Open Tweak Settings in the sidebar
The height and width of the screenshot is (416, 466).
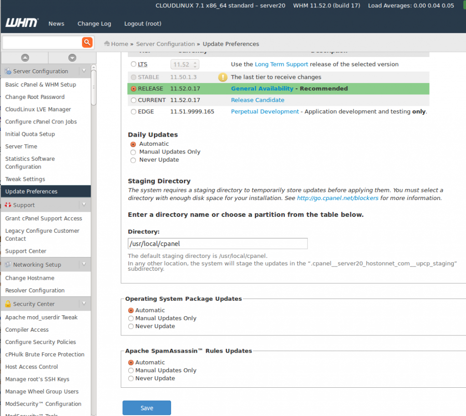(25, 179)
